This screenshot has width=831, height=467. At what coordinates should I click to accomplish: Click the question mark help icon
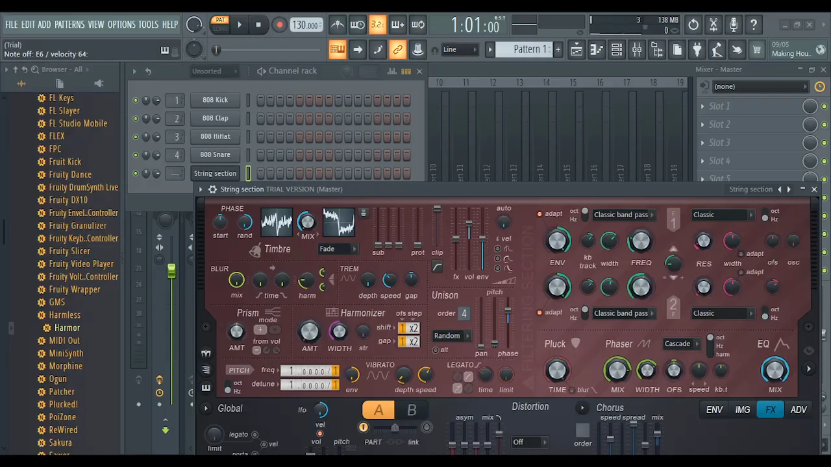tap(754, 25)
